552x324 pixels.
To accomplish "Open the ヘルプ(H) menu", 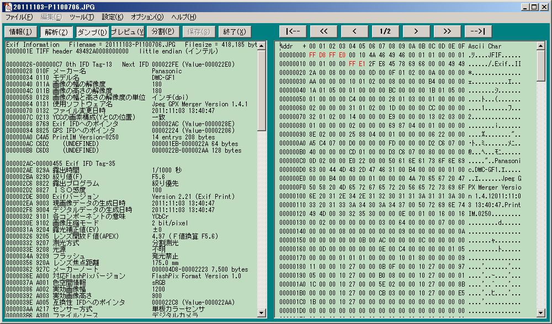I will pos(184,17).
